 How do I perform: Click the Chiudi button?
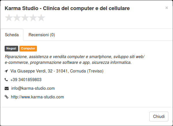(159, 117)
